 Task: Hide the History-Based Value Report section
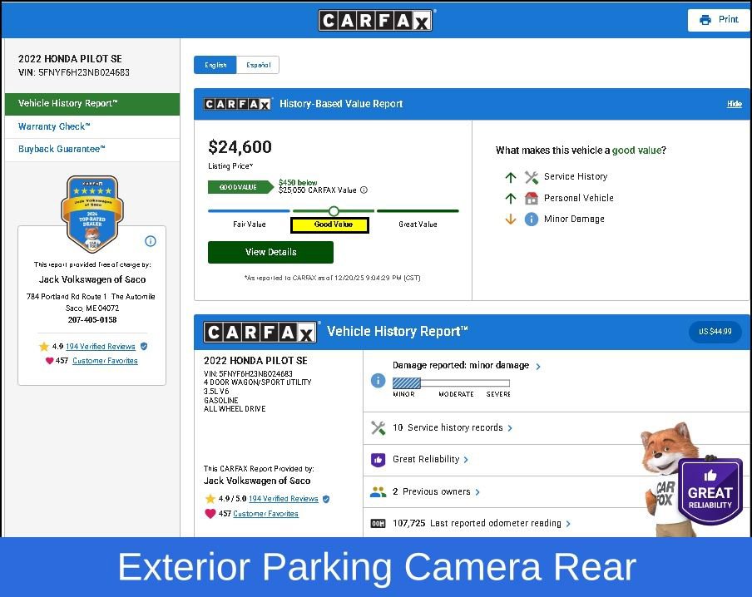[734, 104]
